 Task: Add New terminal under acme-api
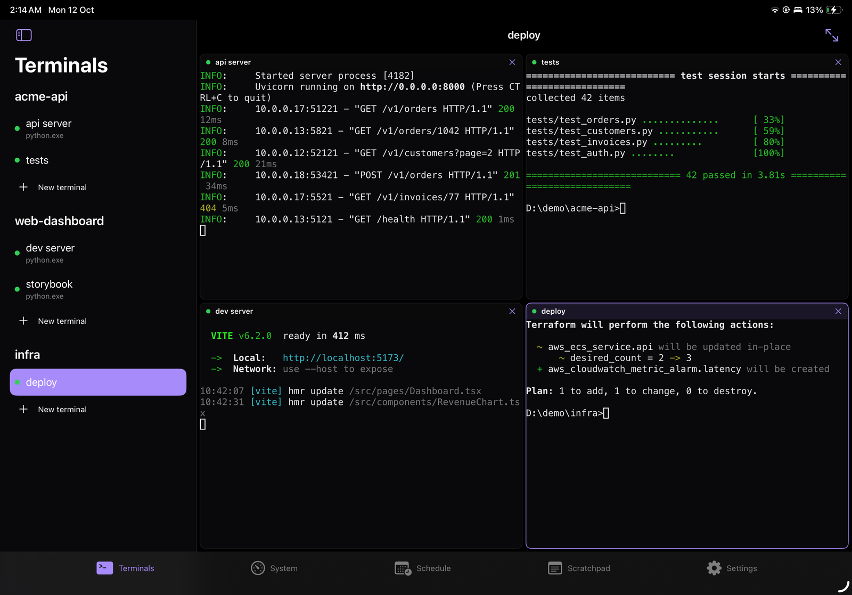(x=53, y=188)
